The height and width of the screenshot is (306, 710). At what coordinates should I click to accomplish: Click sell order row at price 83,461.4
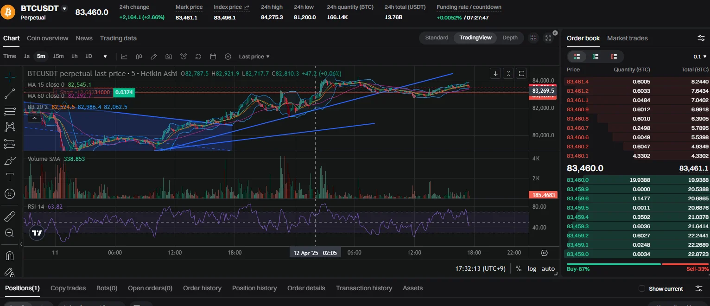point(637,82)
